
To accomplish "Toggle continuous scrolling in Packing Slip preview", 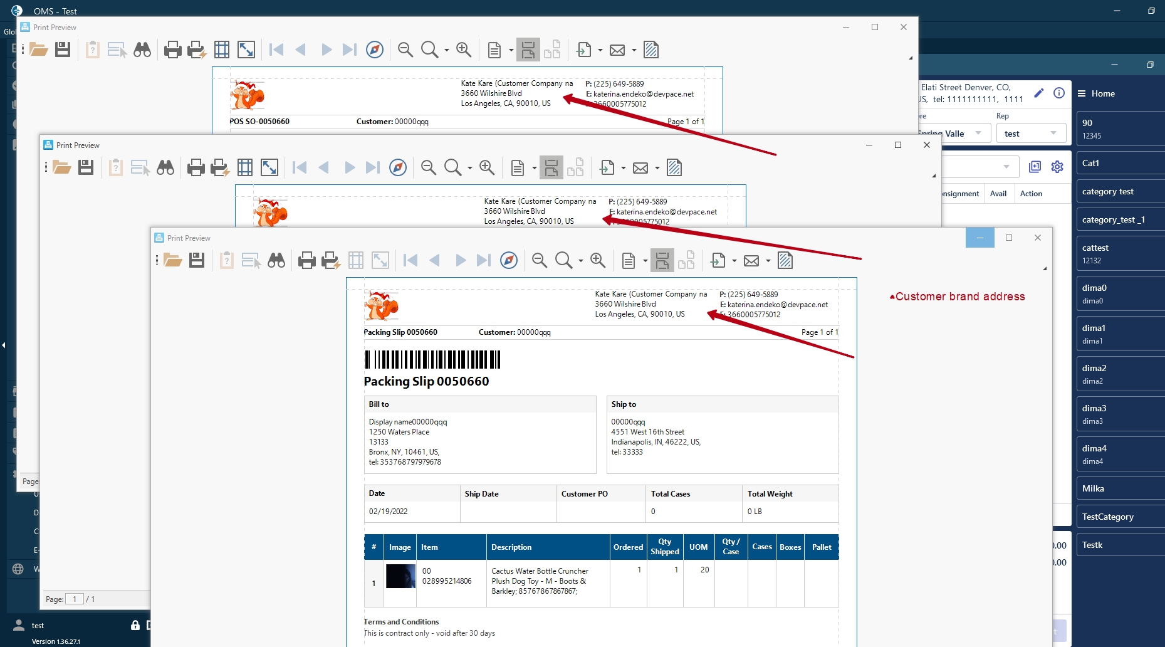I will click(662, 260).
